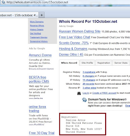Click the Download link for DomainTools
The image size is (130, 136).
(x=128, y=106)
